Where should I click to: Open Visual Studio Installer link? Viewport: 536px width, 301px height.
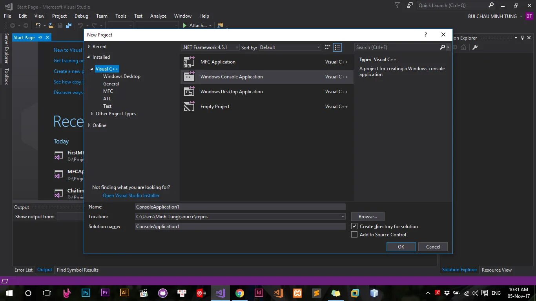tap(131, 195)
